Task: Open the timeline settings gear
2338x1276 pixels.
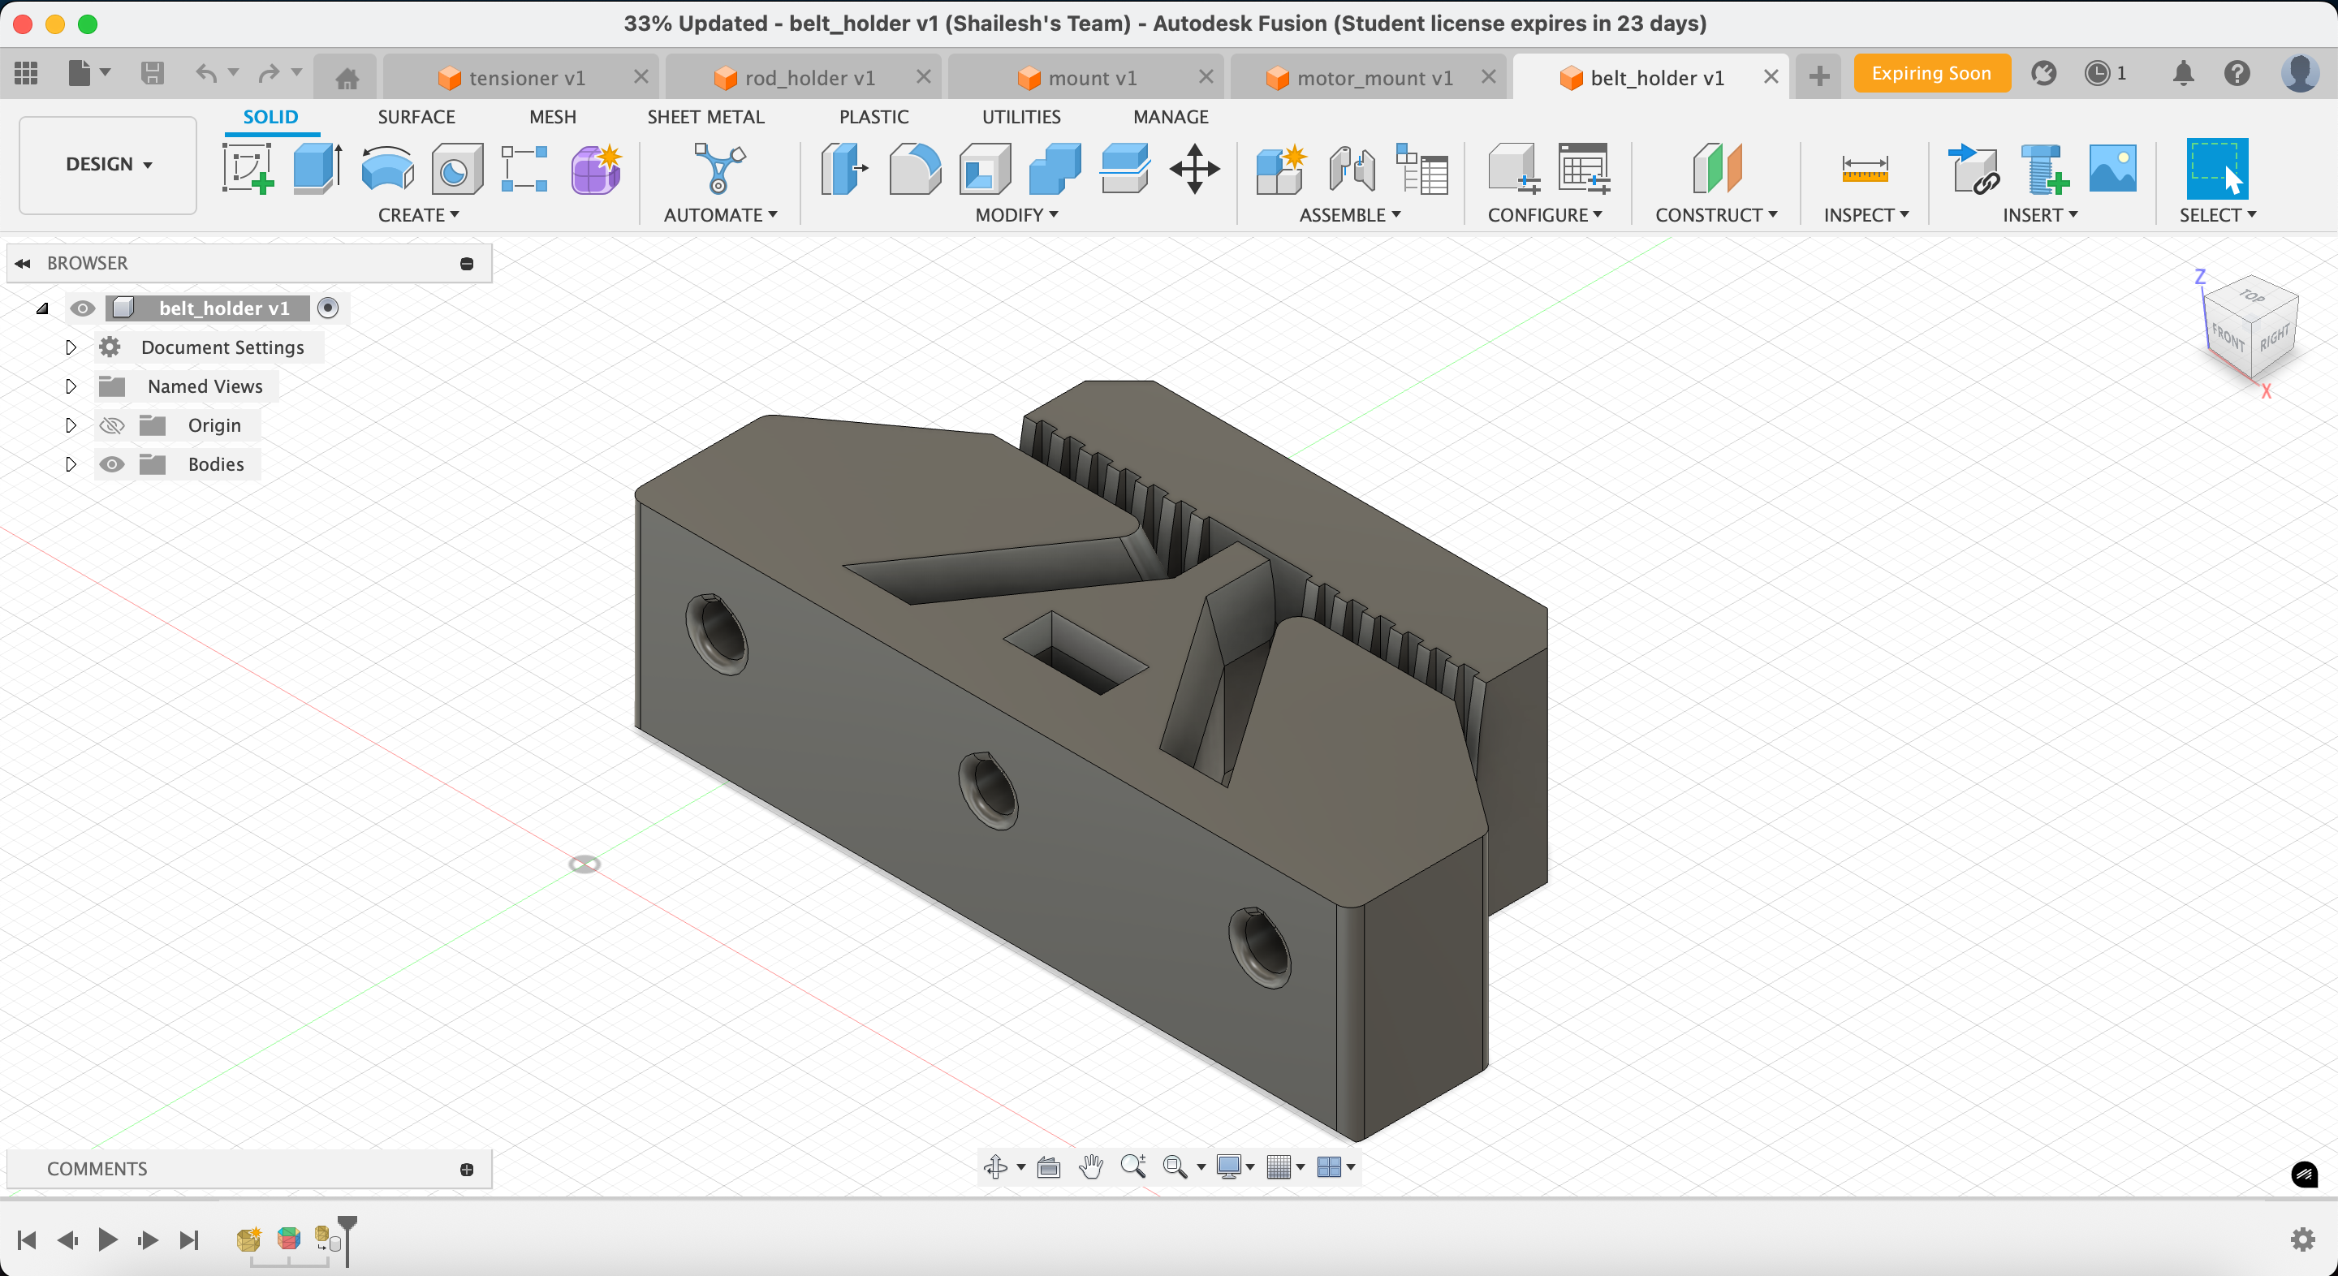Action: pos(2302,1239)
